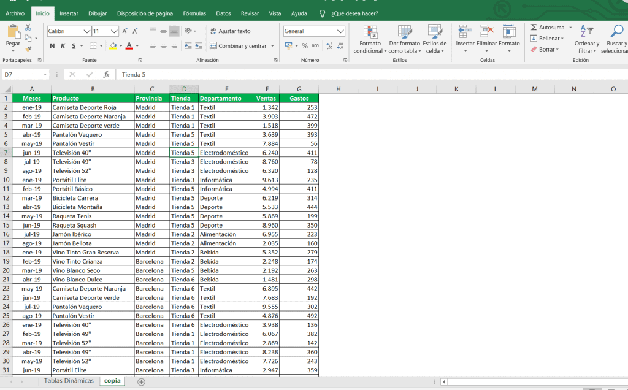Click the thousands separator style icon
This screenshot has width=628, height=390.
316,46
